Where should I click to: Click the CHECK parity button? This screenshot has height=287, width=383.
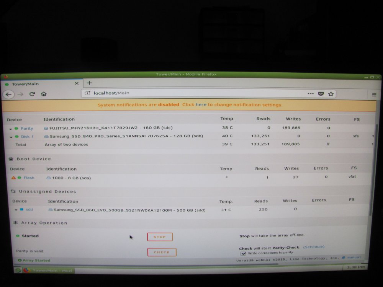pyautogui.click(x=162, y=252)
